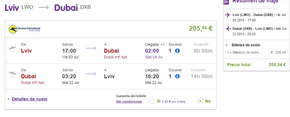Screen dimensions: 290x117
Task: Open Ver condiciones link
Action: (x=129, y=101)
